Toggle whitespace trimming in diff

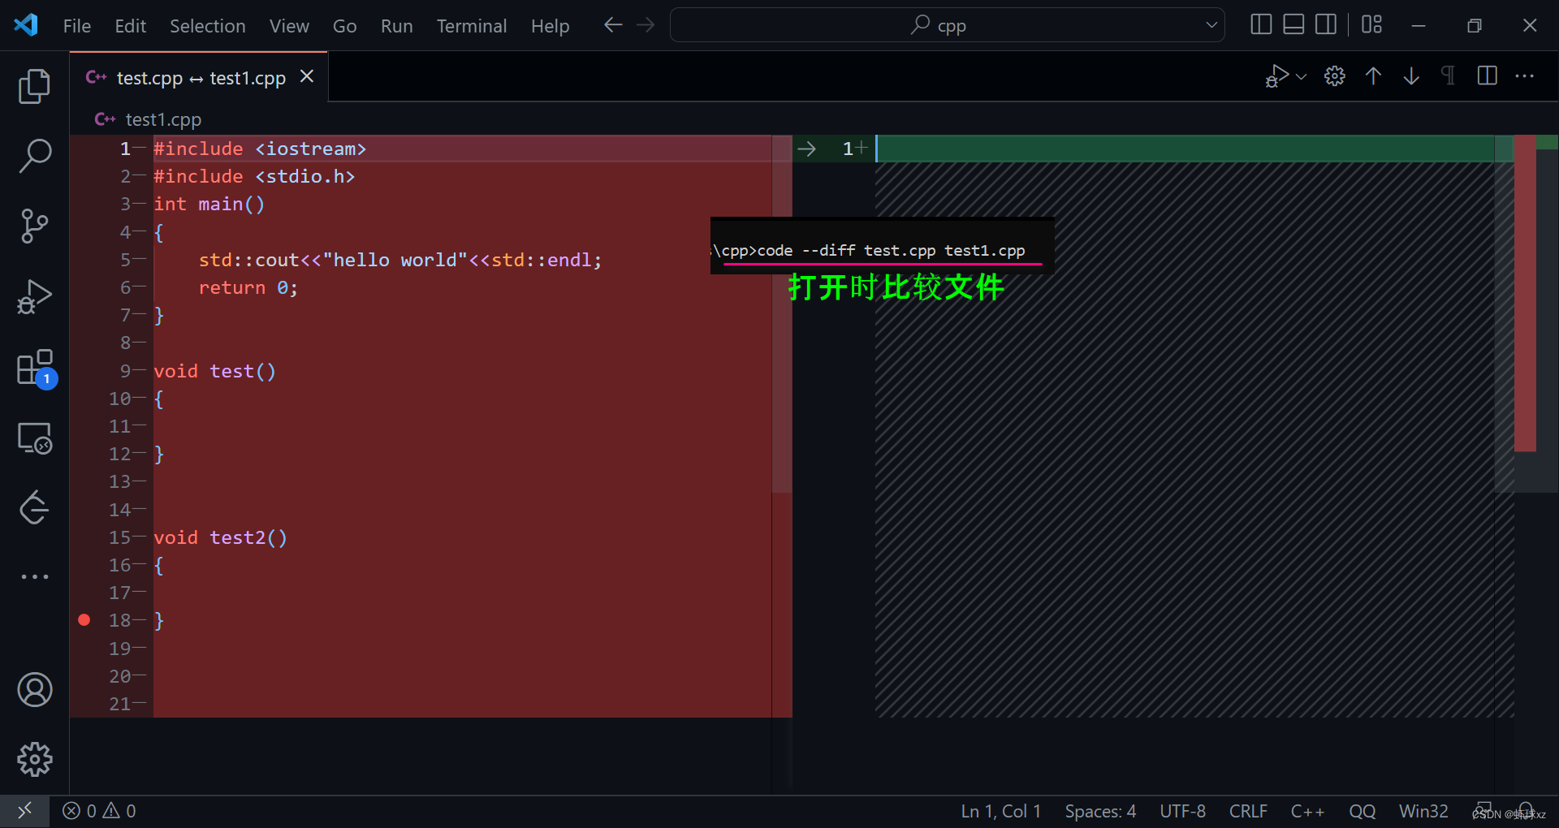click(1448, 76)
